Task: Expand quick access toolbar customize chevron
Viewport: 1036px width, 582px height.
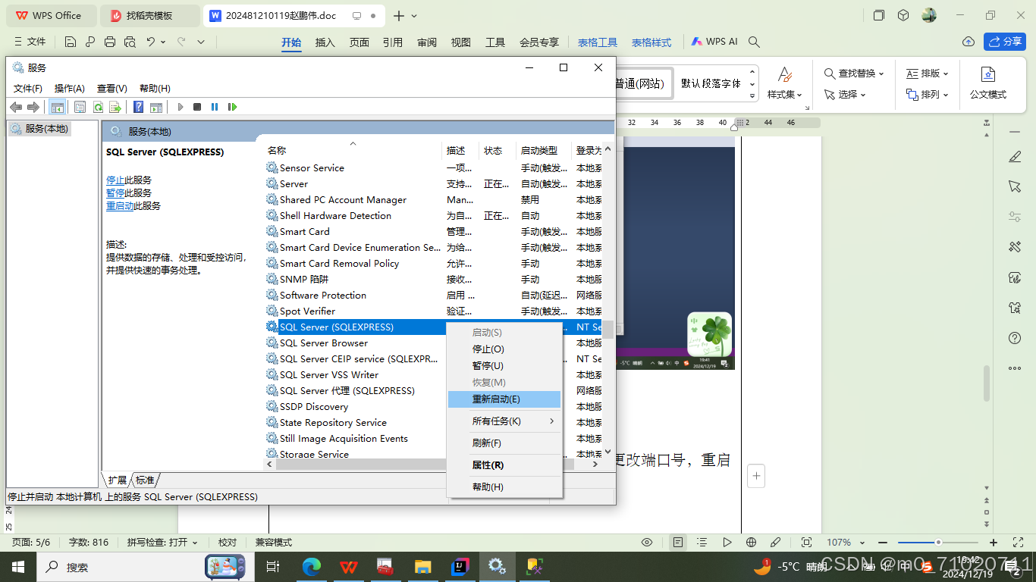Action: tap(201, 42)
